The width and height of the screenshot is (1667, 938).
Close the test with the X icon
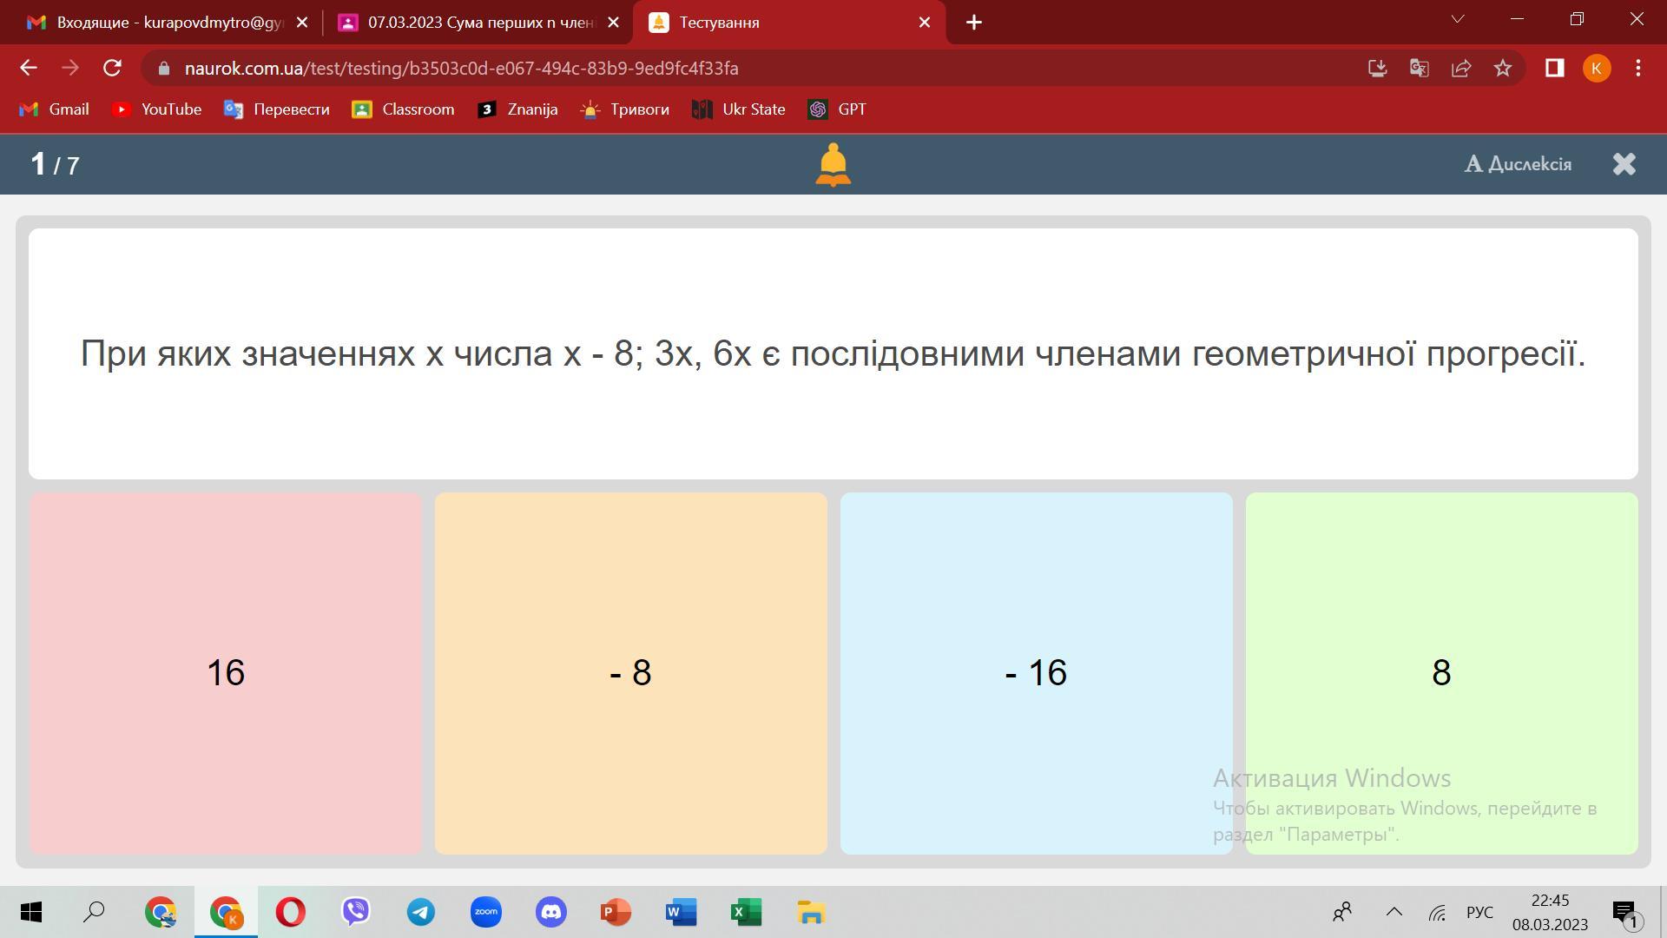click(1624, 164)
